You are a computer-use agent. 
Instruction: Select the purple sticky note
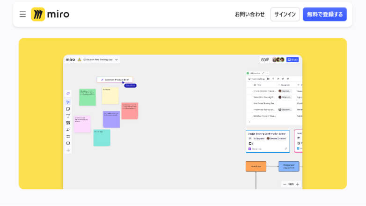point(111,119)
